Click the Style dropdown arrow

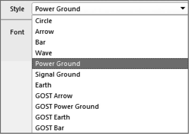coord(183,9)
